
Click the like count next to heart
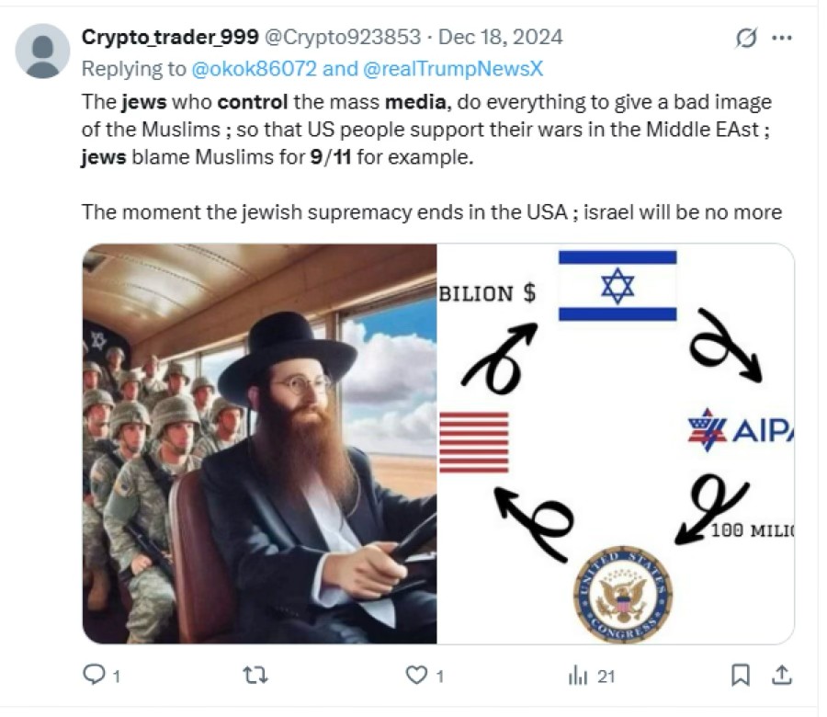440,676
